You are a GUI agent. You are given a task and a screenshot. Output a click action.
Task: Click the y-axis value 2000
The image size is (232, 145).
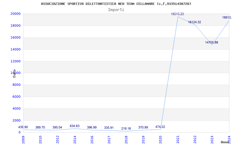[x=17, y=120]
